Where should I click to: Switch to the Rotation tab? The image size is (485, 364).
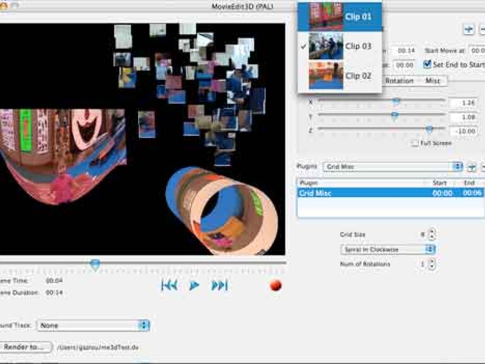[399, 81]
